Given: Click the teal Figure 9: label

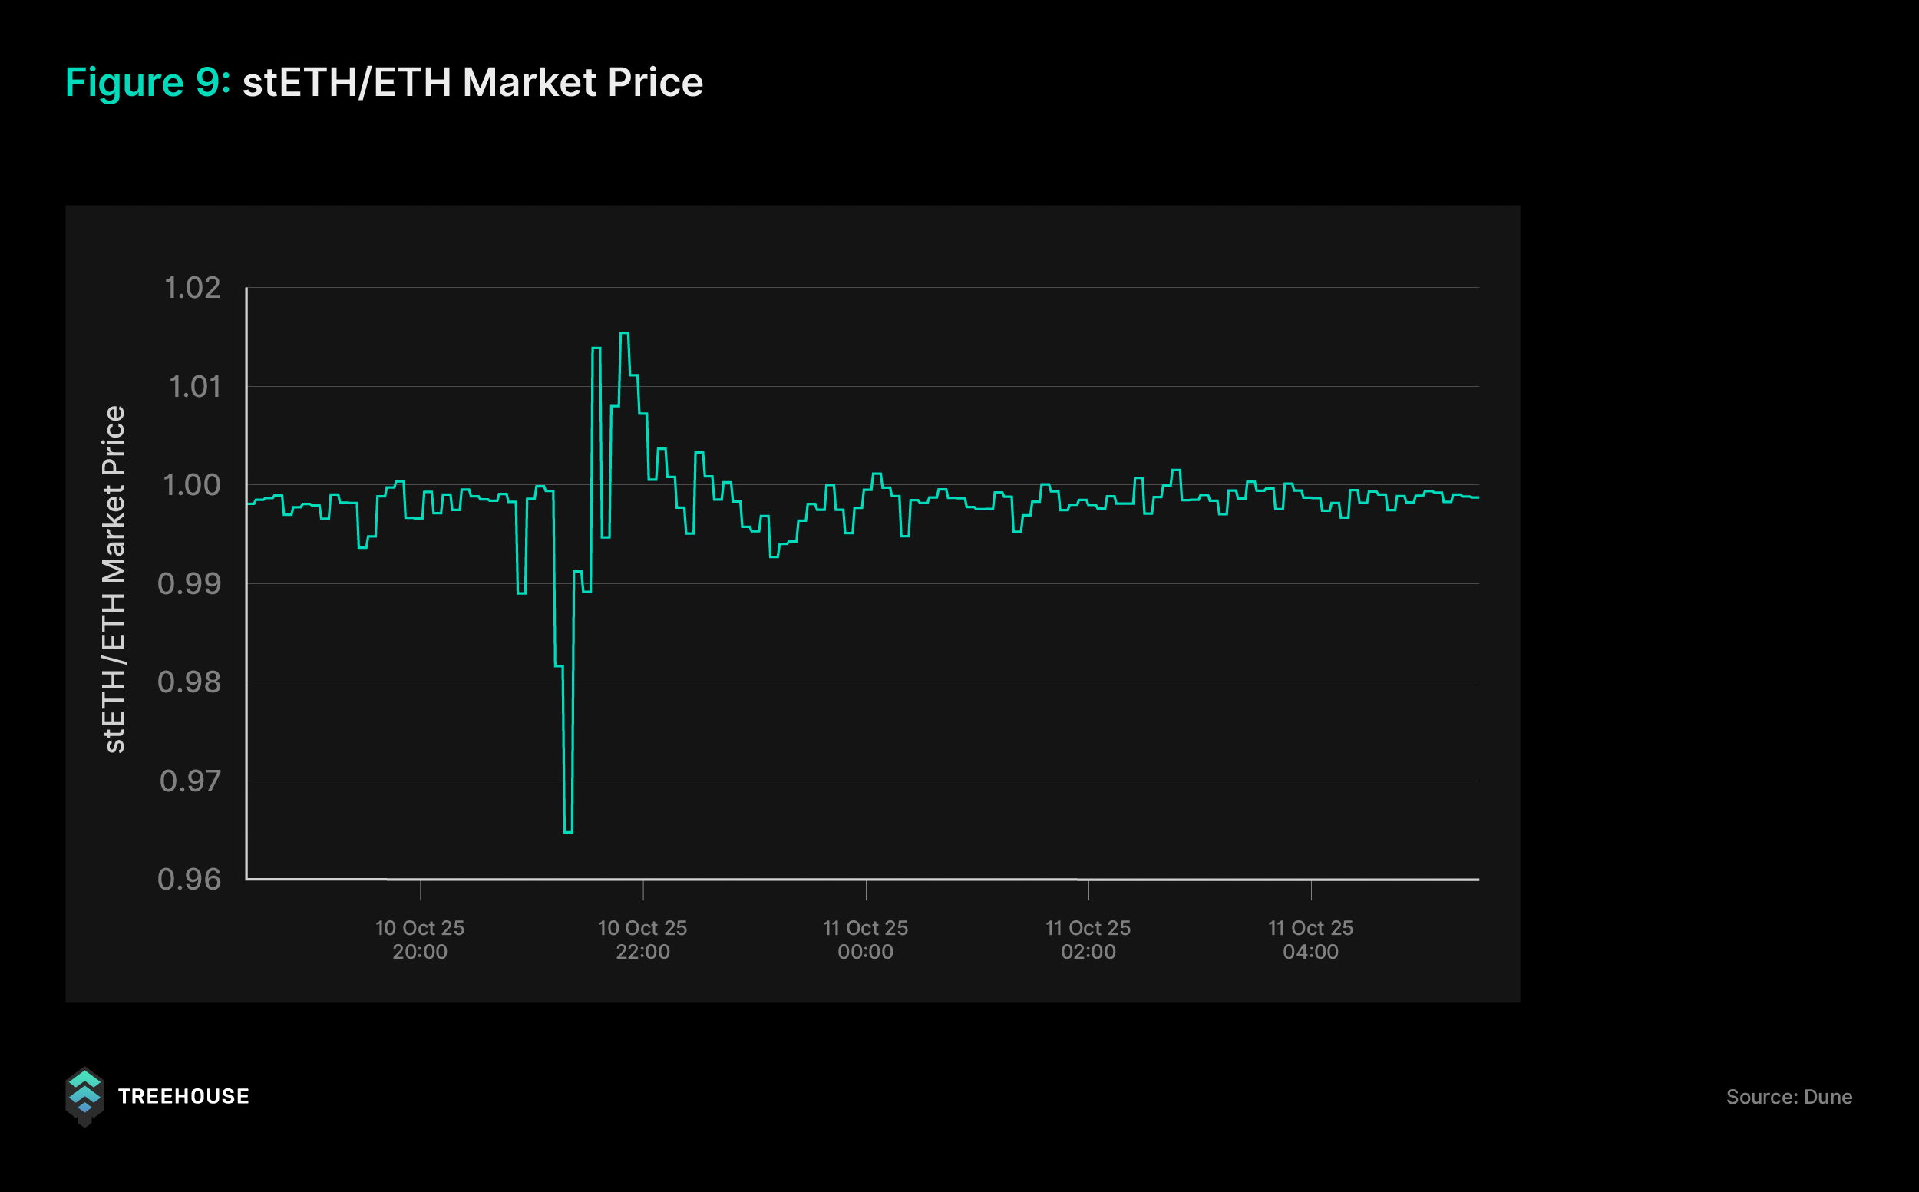Looking at the screenshot, I should click(147, 82).
